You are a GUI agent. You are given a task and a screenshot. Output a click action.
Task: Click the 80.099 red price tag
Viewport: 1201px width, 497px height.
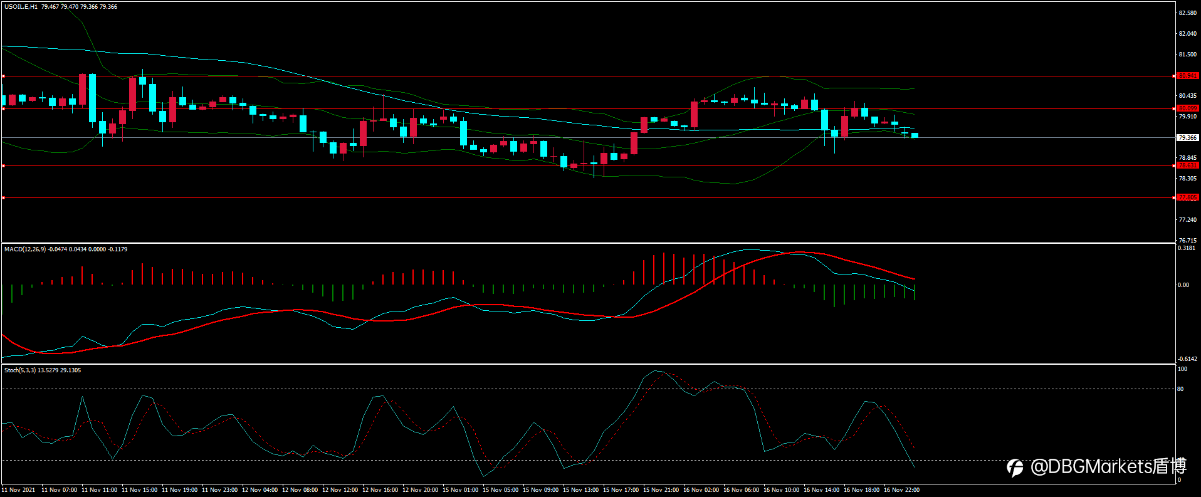(x=1187, y=108)
